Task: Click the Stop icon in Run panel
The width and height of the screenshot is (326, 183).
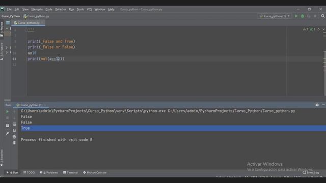Action: point(7,118)
